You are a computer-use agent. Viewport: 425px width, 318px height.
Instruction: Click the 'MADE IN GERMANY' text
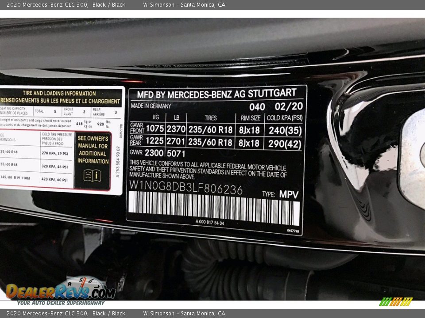point(151,106)
